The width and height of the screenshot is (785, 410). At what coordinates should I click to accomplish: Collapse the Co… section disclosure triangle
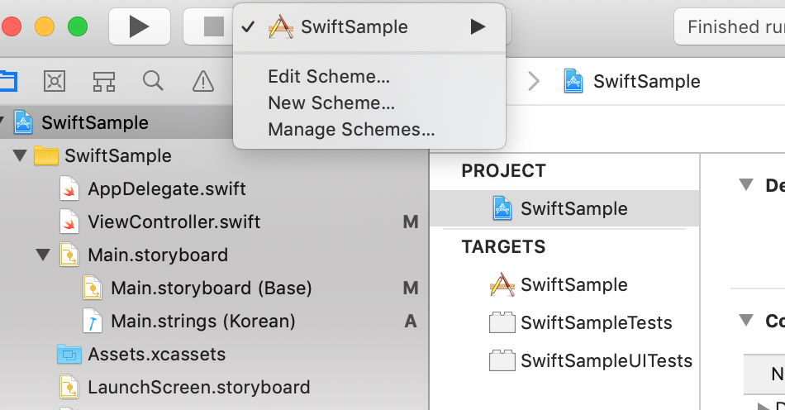click(746, 320)
